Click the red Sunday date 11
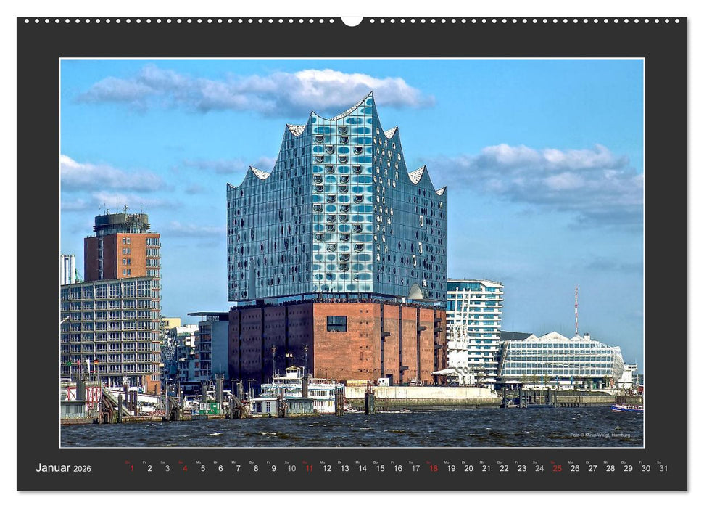 pos(308,469)
